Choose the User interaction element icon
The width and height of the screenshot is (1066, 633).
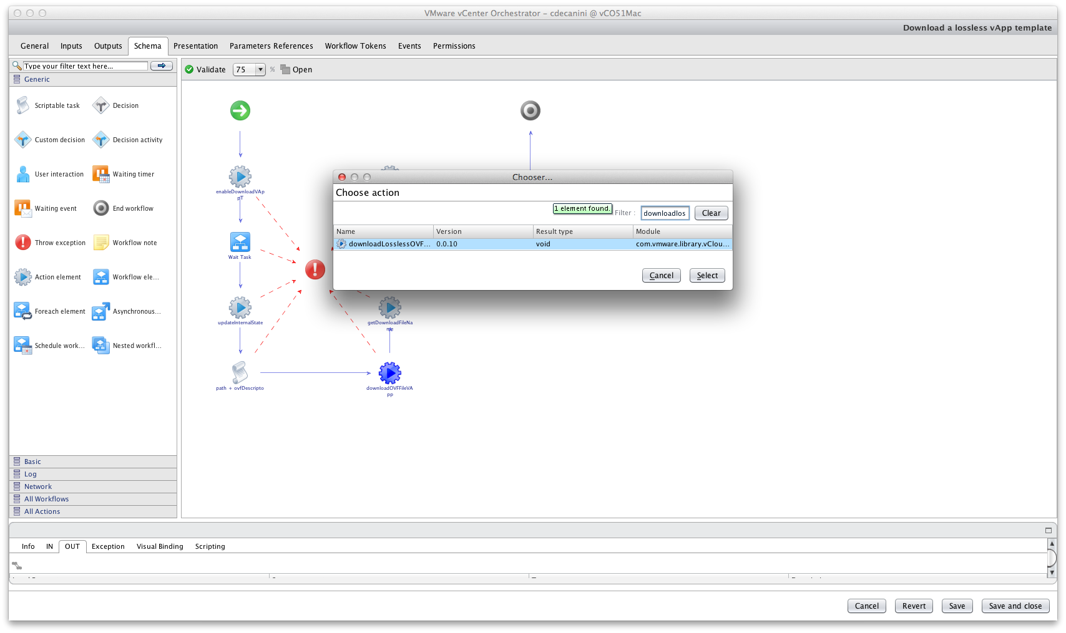pyautogui.click(x=23, y=174)
